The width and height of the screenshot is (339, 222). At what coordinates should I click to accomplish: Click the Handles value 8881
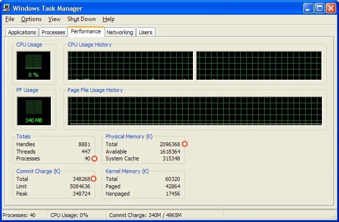coord(85,144)
